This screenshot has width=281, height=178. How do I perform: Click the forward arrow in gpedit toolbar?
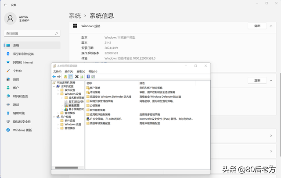[x=59, y=77]
